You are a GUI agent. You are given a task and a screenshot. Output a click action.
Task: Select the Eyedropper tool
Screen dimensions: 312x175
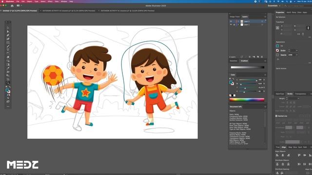coord(8,68)
